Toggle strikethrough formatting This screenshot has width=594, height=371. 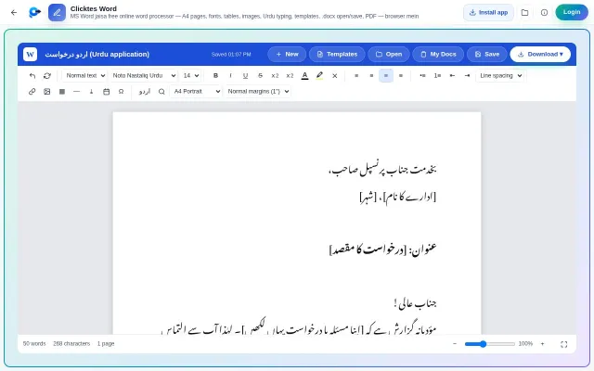(260, 76)
